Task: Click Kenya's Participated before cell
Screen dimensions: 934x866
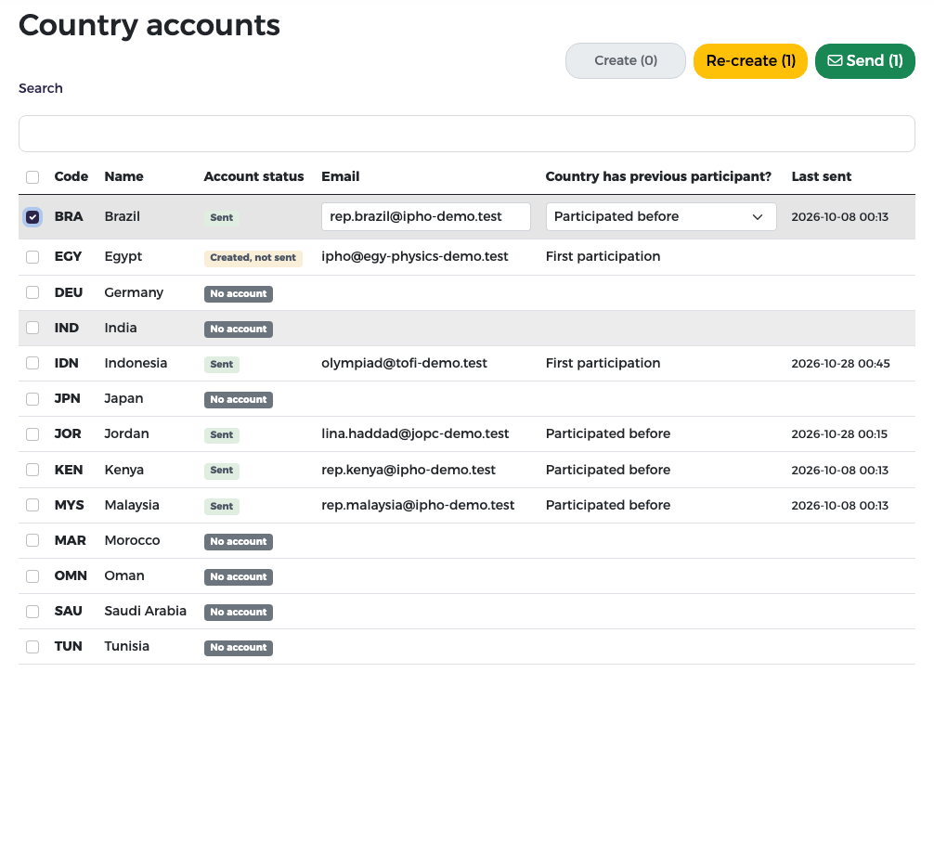Action: tap(608, 470)
